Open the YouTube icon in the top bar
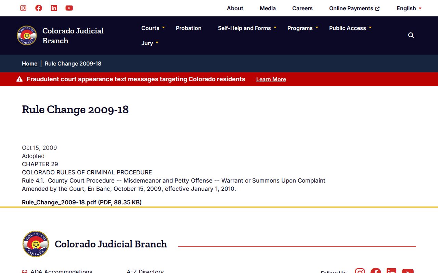The image size is (438, 273). 69,8
